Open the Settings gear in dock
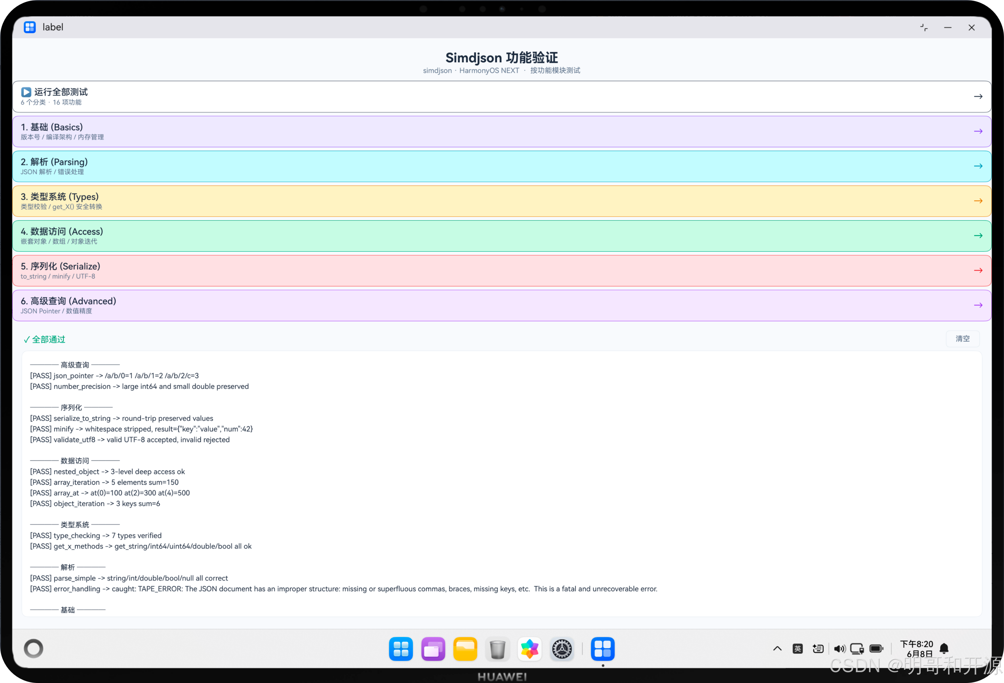The image size is (1004, 683). coord(562,649)
